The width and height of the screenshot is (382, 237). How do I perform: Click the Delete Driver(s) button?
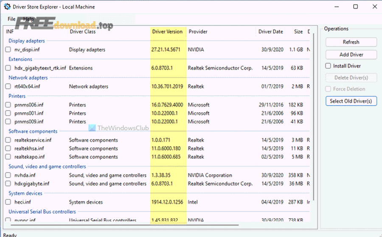(x=351, y=78)
